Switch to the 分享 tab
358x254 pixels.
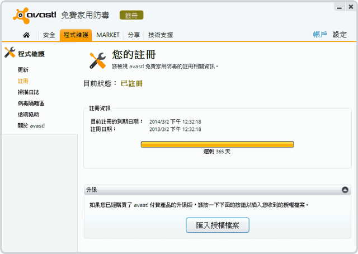point(134,35)
